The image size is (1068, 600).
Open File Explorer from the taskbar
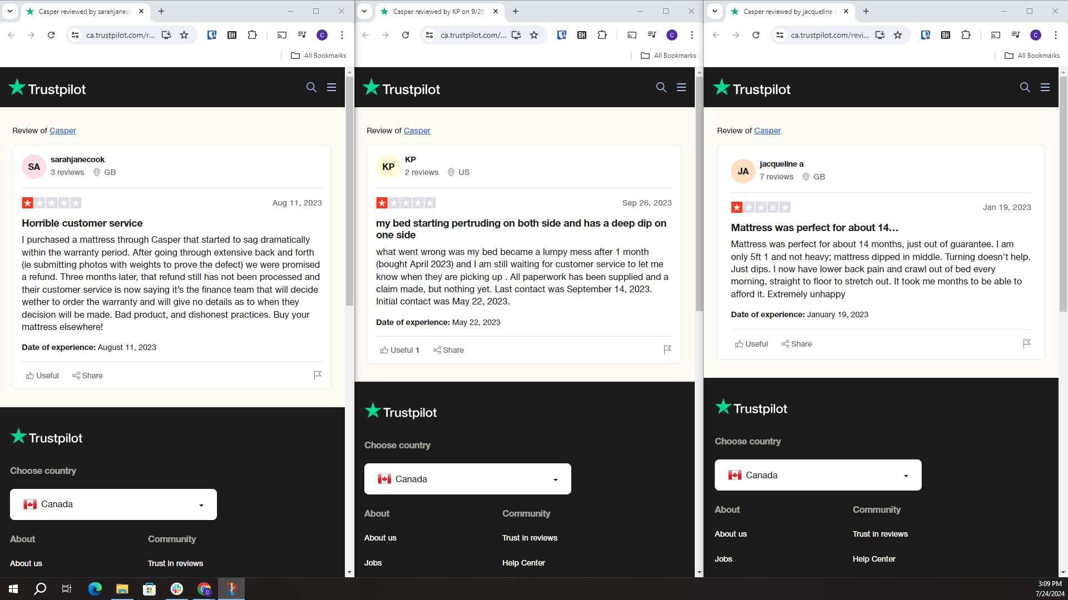point(122,589)
